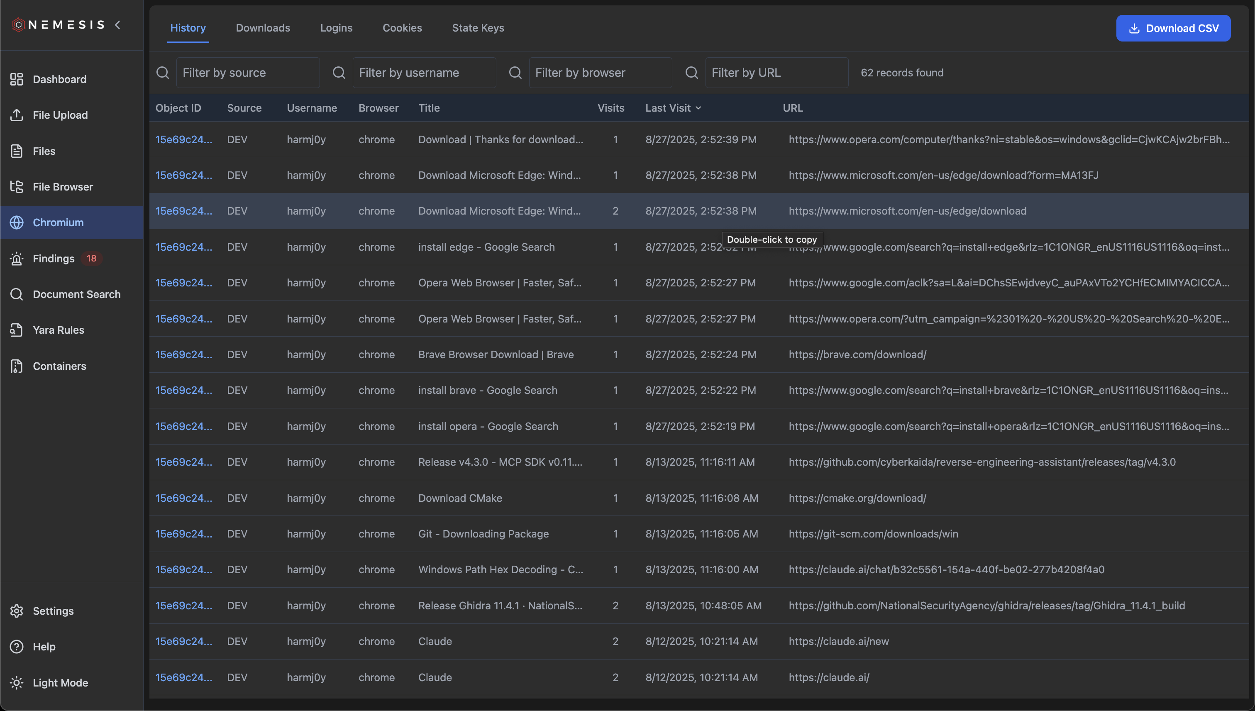The height and width of the screenshot is (711, 1255).
Task: Open Findings showing 18 alerts
Action: coord(54,258)
